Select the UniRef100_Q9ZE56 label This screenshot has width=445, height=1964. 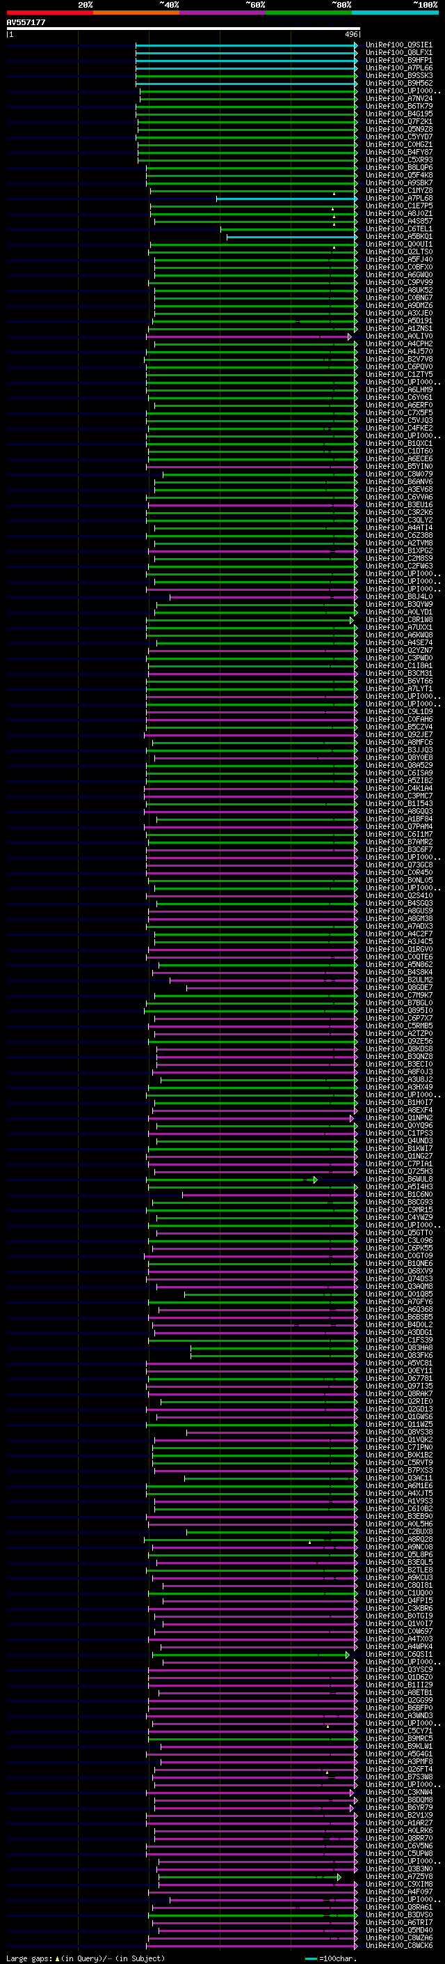click(398, 1042)
